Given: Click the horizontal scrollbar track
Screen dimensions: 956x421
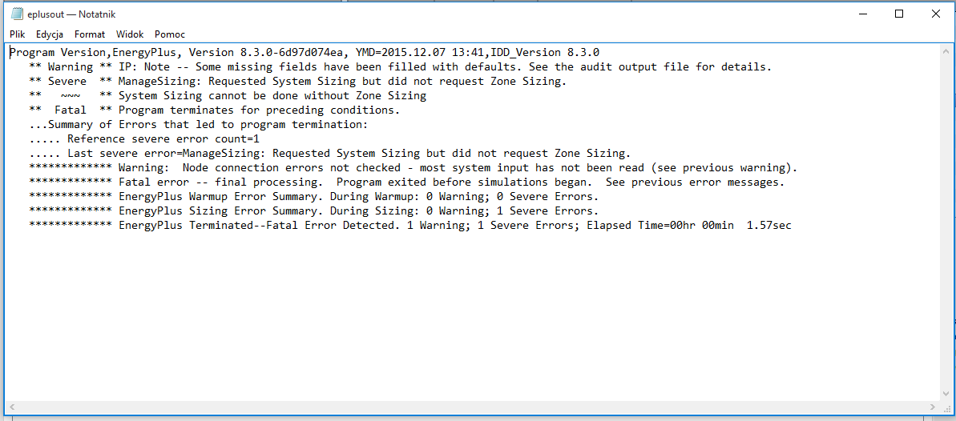Looking at the screenshot, I should click(x=473, y=407).
